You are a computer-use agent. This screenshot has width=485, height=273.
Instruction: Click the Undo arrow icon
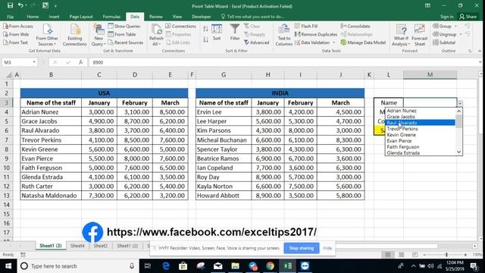click(20, 5)
